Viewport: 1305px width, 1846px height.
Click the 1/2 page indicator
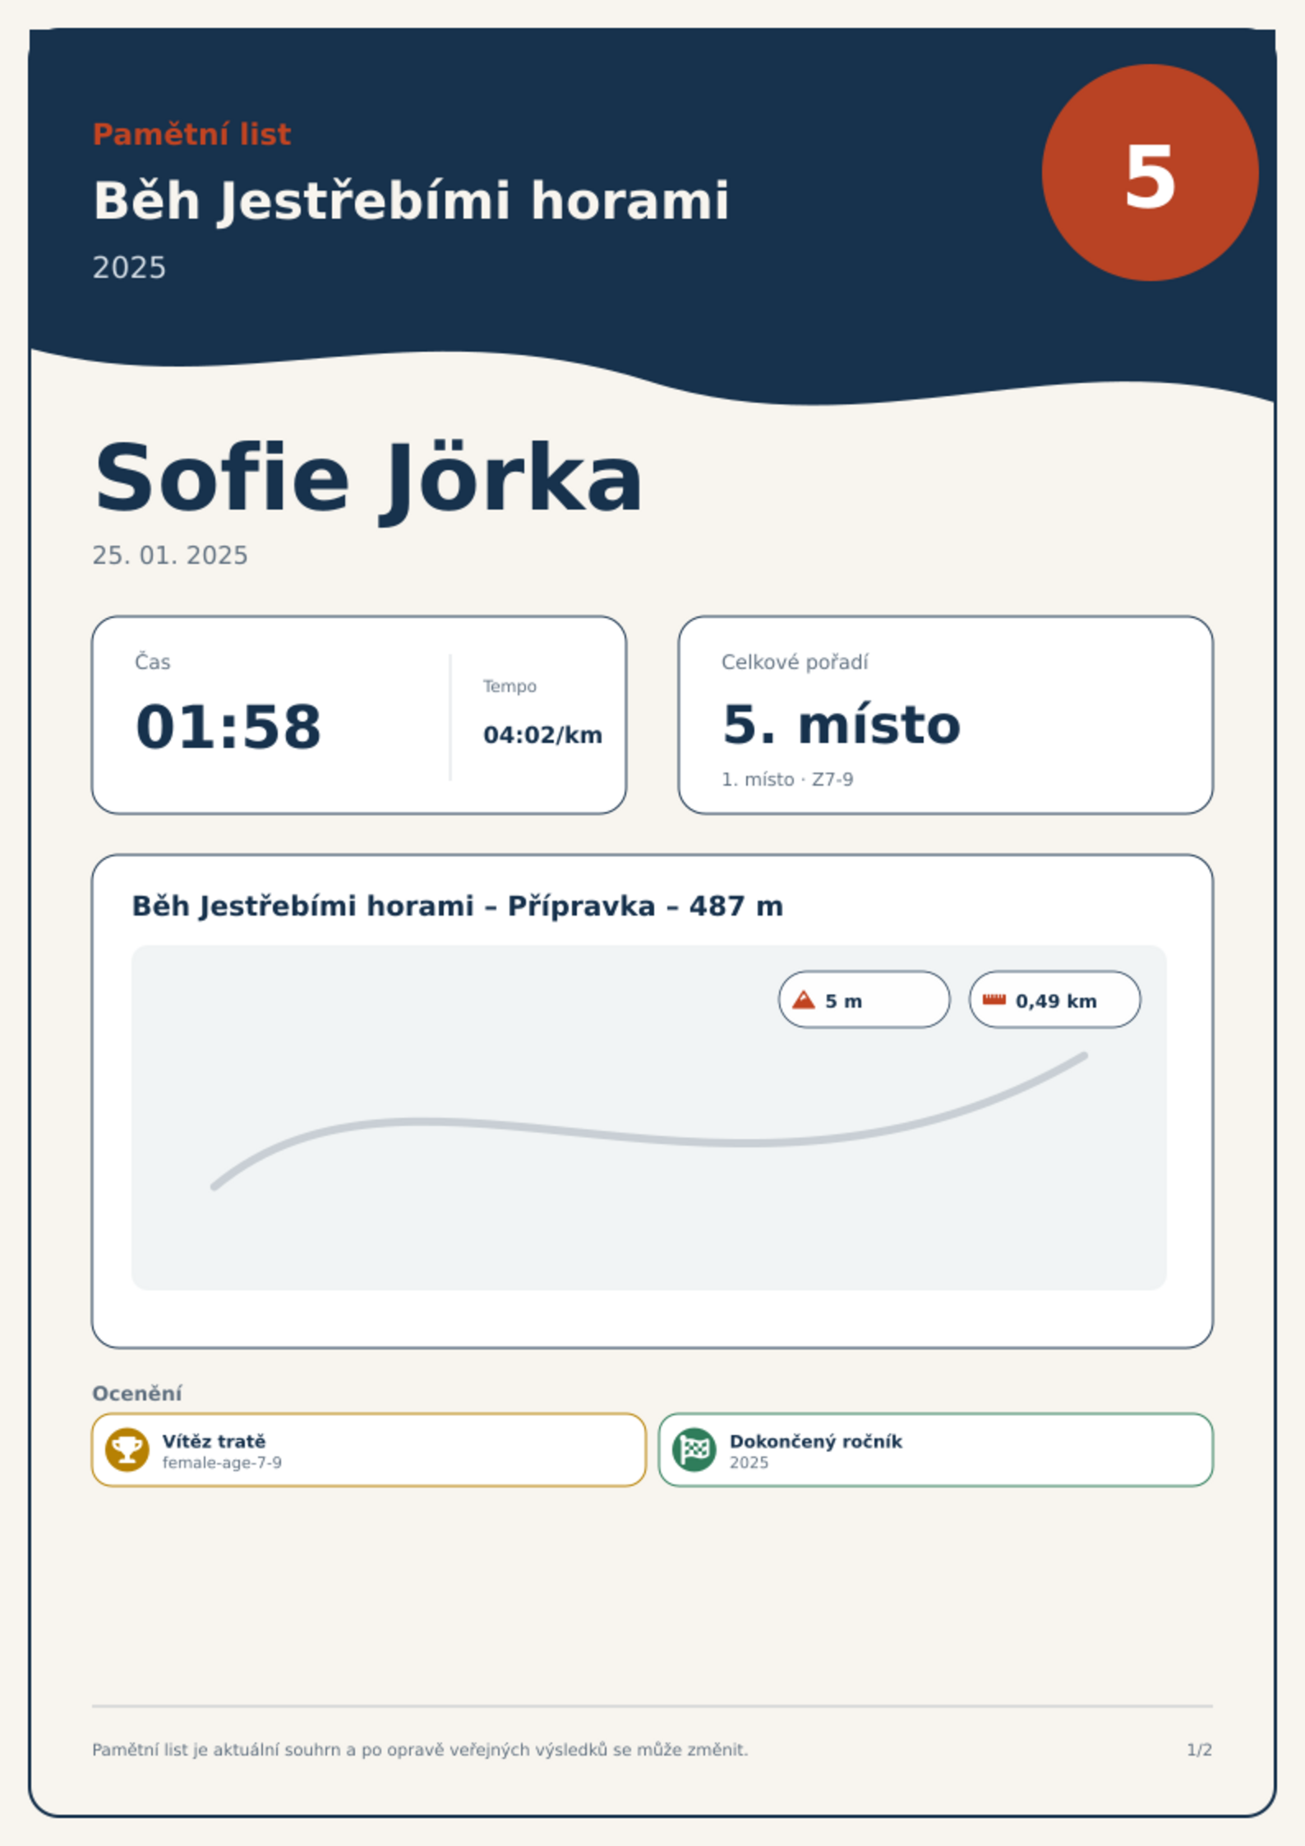pyautogui.click(x=1200, y=1750)
